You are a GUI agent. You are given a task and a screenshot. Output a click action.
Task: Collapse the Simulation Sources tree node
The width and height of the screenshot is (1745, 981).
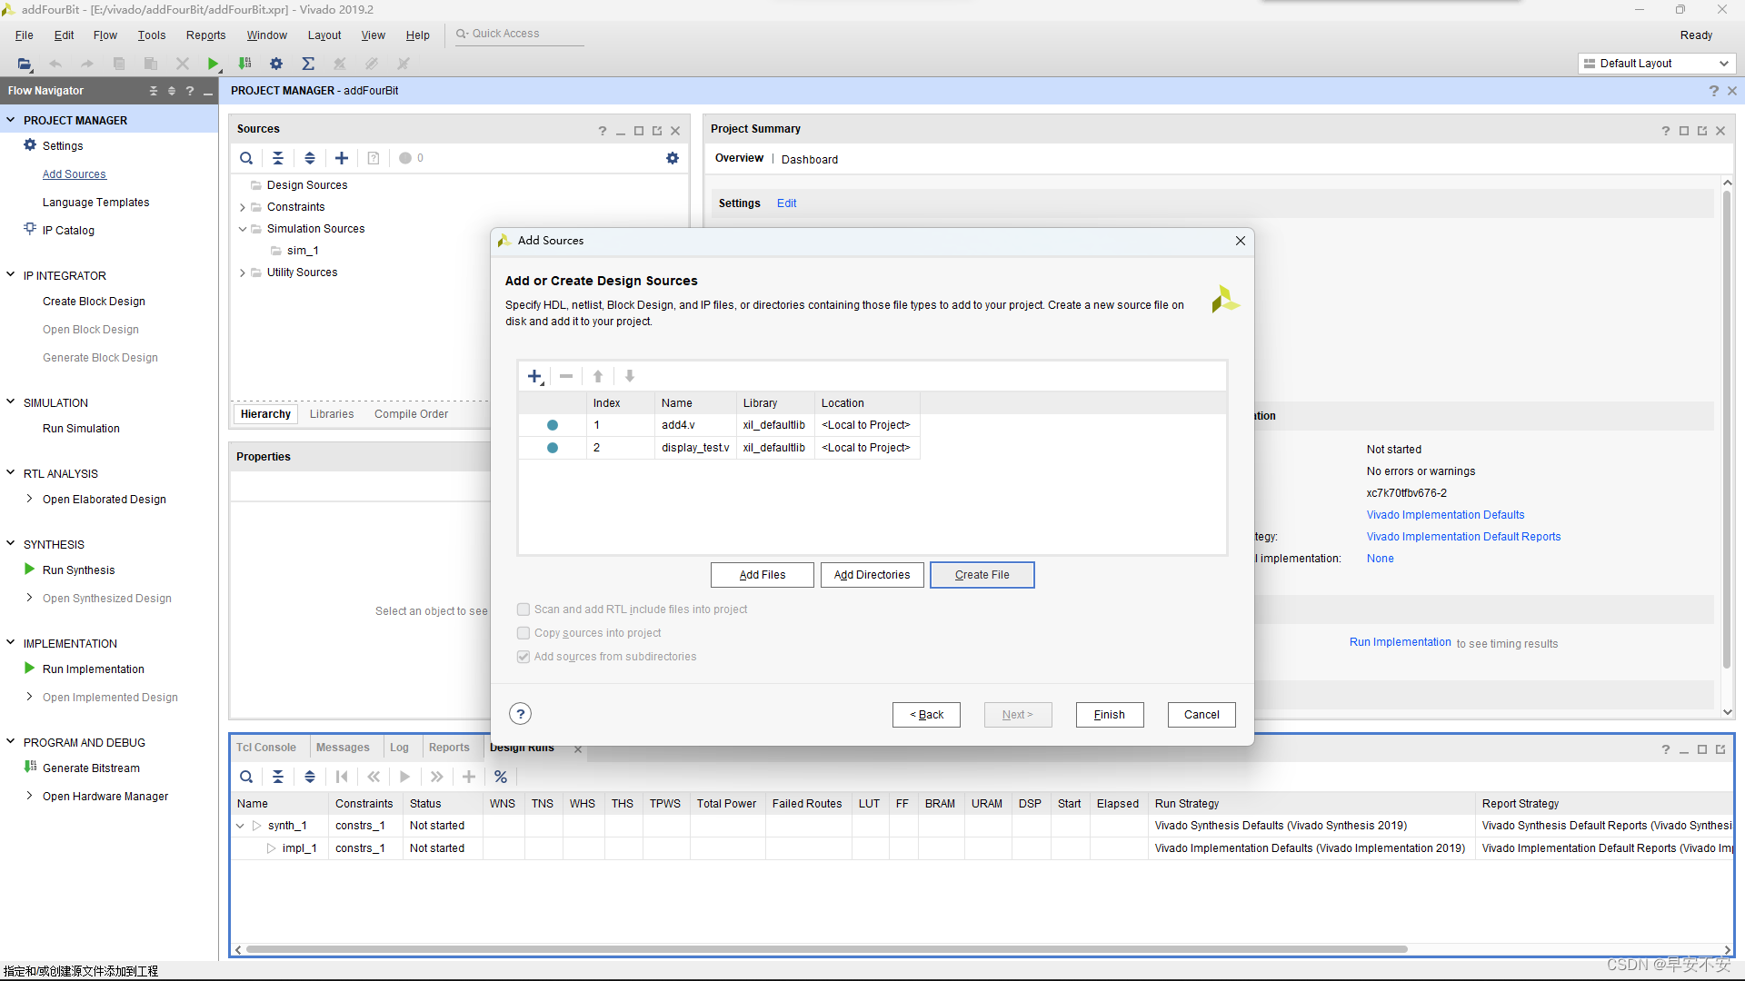tap(243, 229)
